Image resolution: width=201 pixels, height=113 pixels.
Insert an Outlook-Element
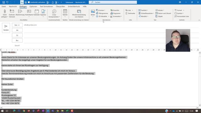coord(12,13)
